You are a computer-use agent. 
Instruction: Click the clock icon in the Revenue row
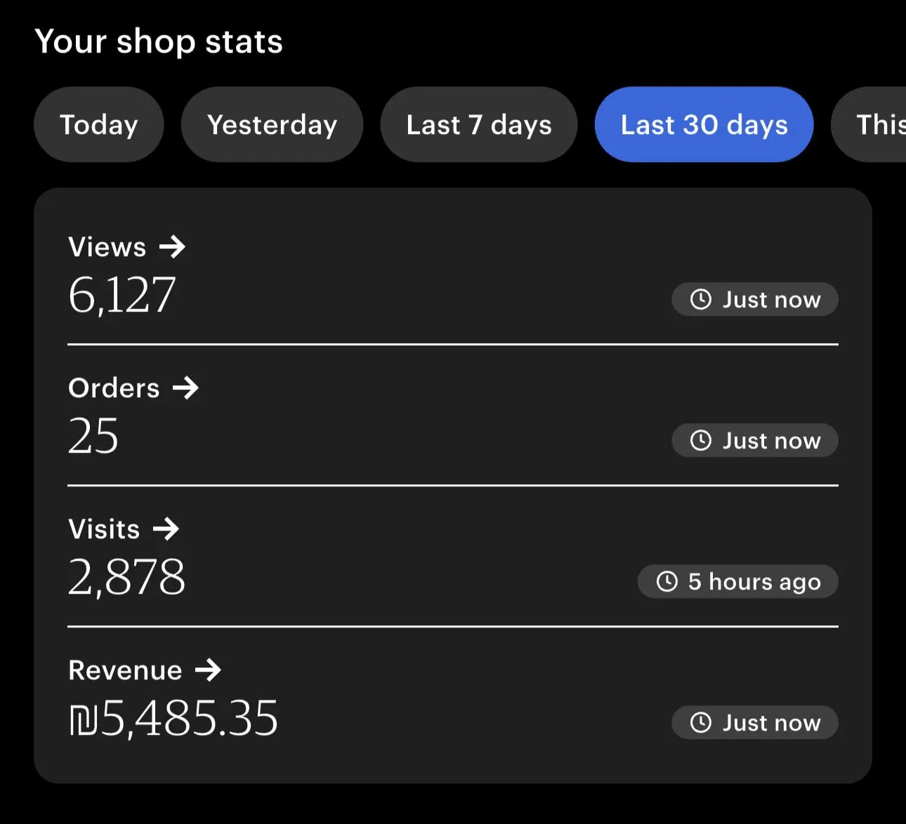(x=701, y=723)
